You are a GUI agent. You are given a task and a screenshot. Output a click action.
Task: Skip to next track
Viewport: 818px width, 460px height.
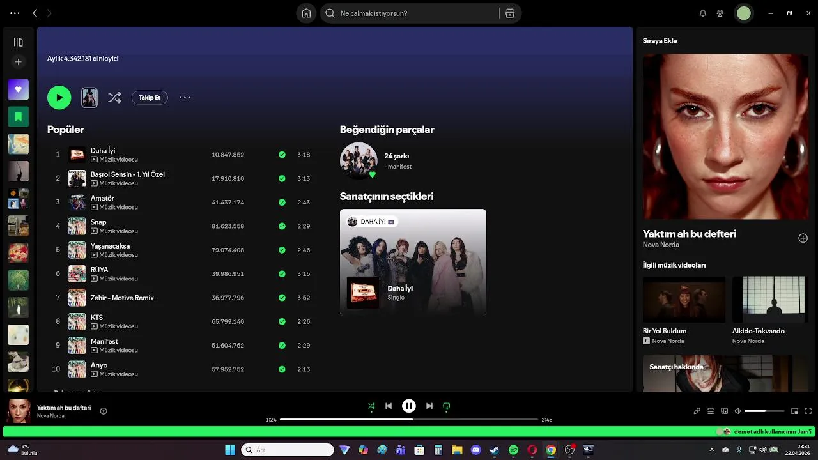coord(429,406)
